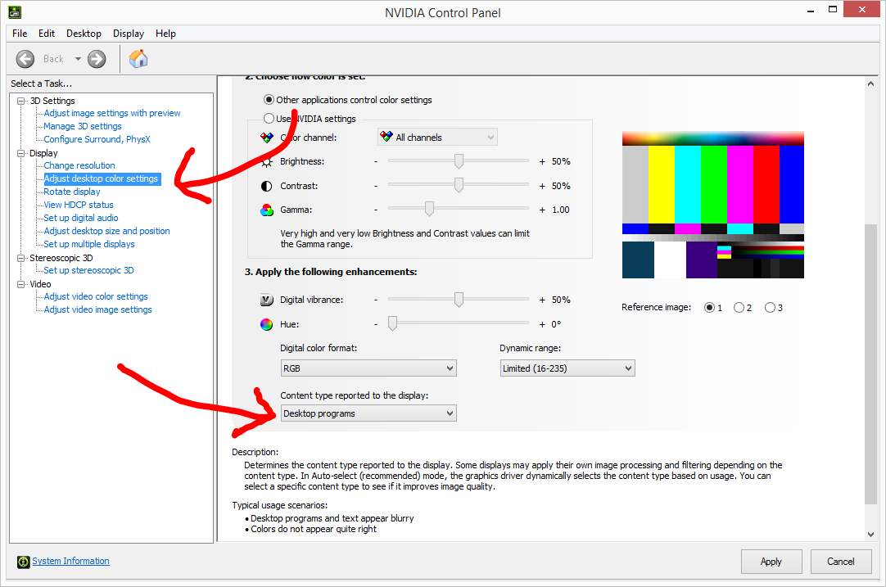Click the Digital vibrance icon
The height and width of the screenshot is (587, 886).
point(266,300)
